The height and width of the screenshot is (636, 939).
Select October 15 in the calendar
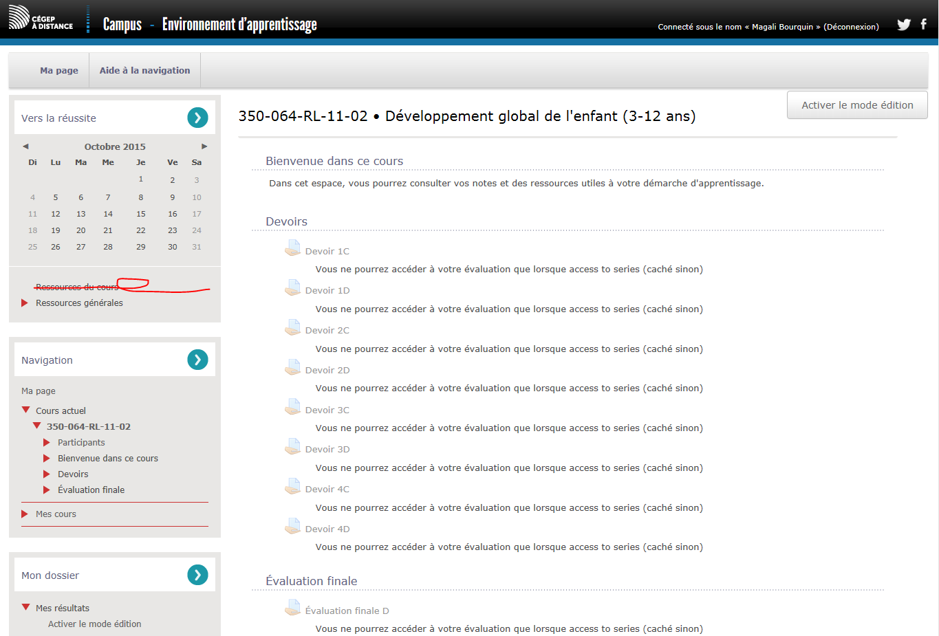click(x=141, y=214)
